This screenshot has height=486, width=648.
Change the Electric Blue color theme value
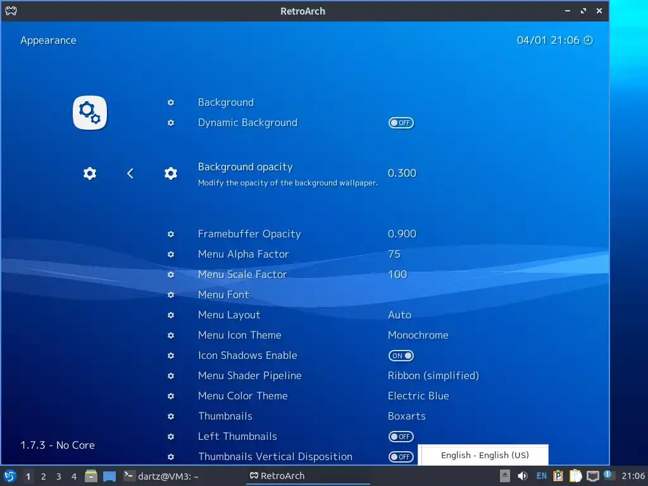(x=418, y=396)
